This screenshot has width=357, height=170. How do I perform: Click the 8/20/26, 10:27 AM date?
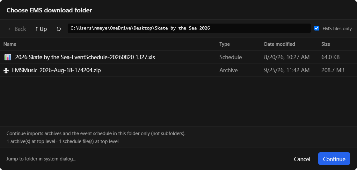click(287, 57)
